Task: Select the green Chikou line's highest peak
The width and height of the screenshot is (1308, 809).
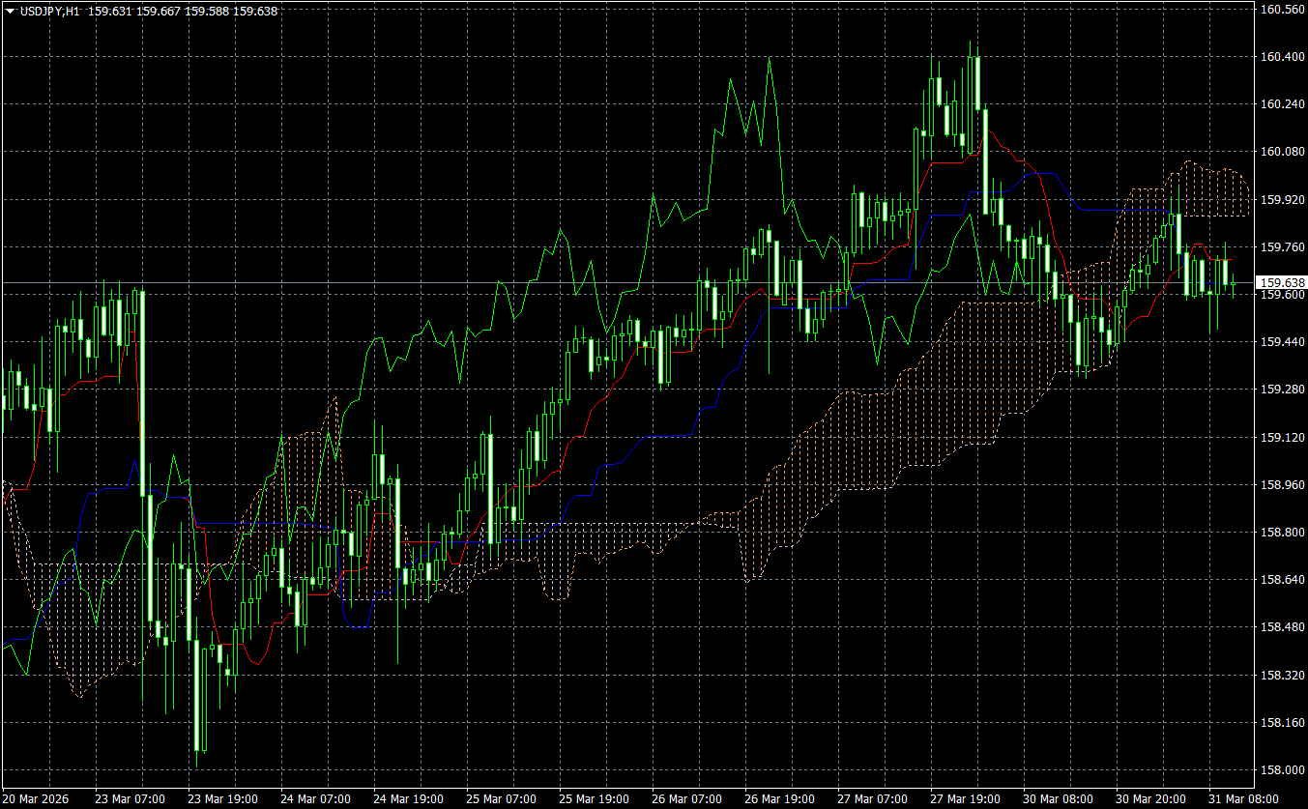Action: 769,61
